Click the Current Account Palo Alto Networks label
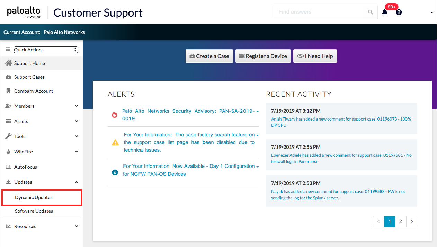Screen dimensions: 437x247 pyautogui.click(x=44, y=32)
